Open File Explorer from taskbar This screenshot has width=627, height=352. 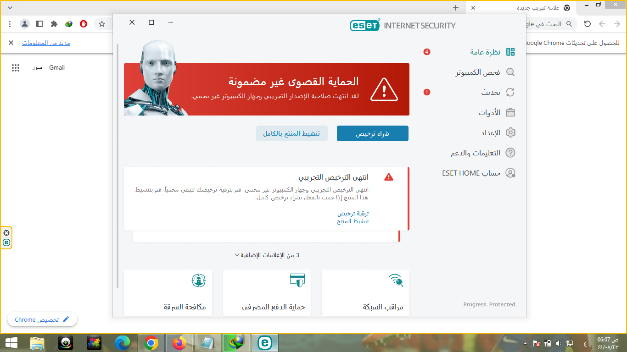pos(37,342)
